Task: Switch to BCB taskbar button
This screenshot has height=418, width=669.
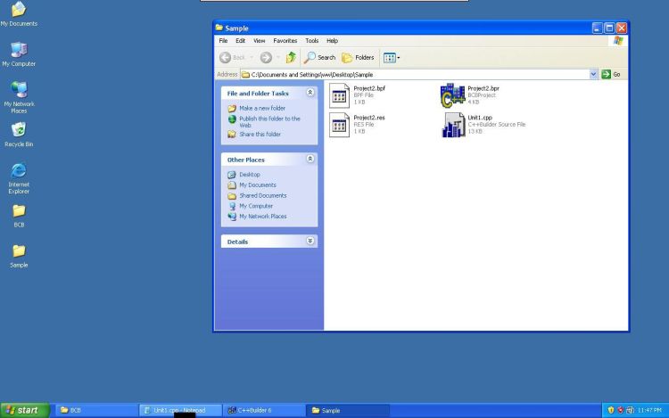Action: (x=96, y=410)
